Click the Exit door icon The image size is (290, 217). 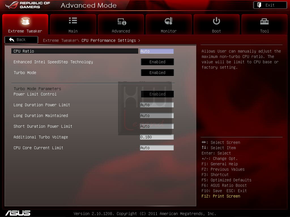259,5
